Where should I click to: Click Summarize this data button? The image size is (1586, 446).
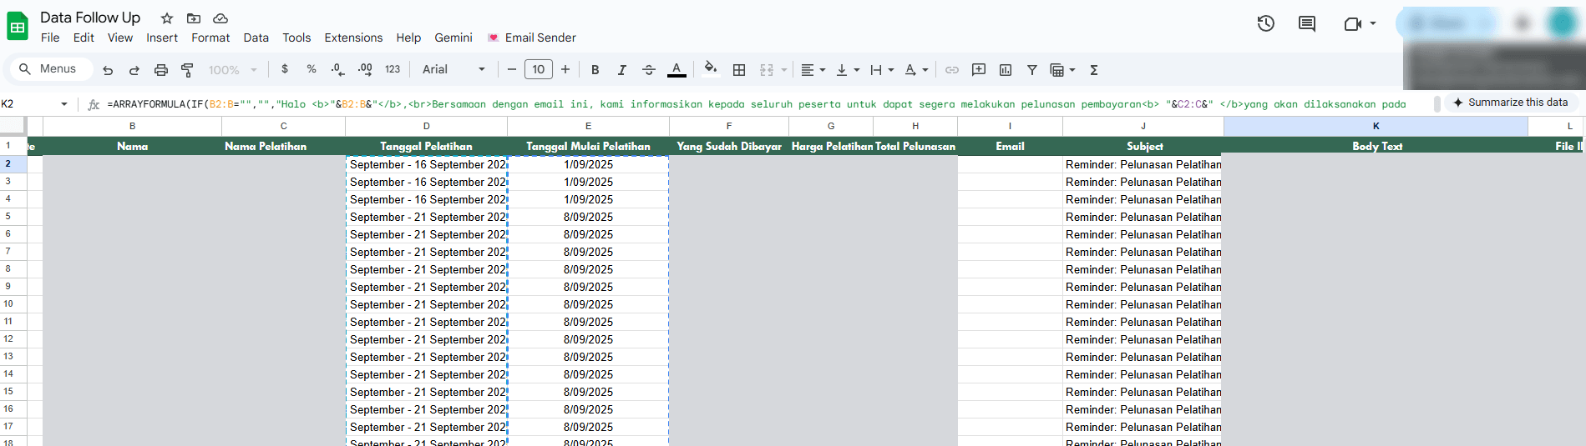click(x=1510, y=103)
